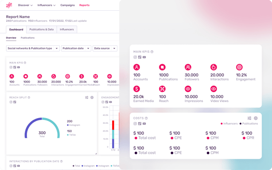The image size is (272, 170).
Task: Click TikTok icon in small MAIN KPIS card
Action: coord(15,67)
